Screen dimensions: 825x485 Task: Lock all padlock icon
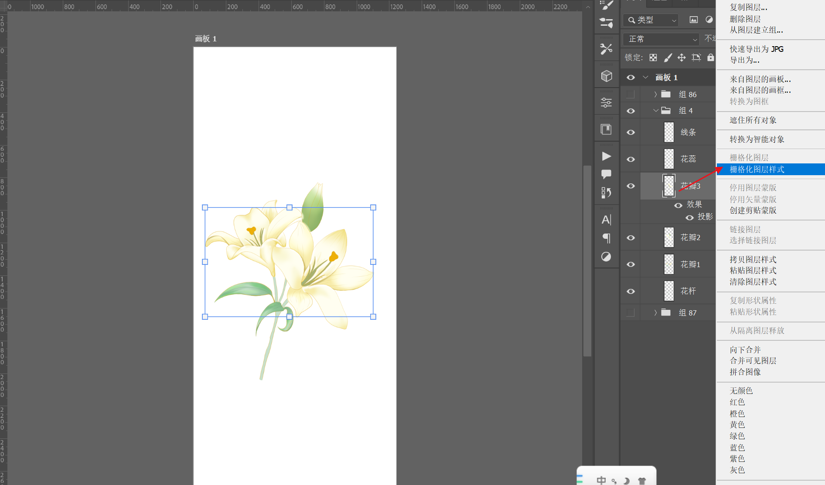coord(711,58)
